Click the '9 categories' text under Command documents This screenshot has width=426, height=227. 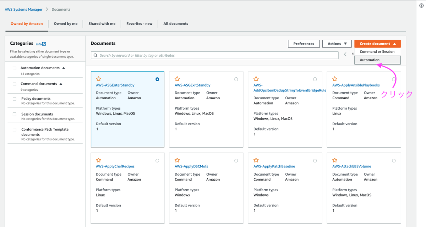[29, 90]
